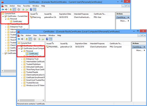Click PNL-Computer certificate template cell

click(x=116, y=47)
